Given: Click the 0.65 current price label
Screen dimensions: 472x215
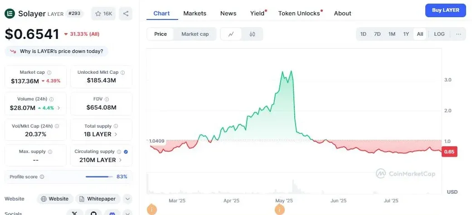Looking at the screenshot, I should [x=449, y=152].
